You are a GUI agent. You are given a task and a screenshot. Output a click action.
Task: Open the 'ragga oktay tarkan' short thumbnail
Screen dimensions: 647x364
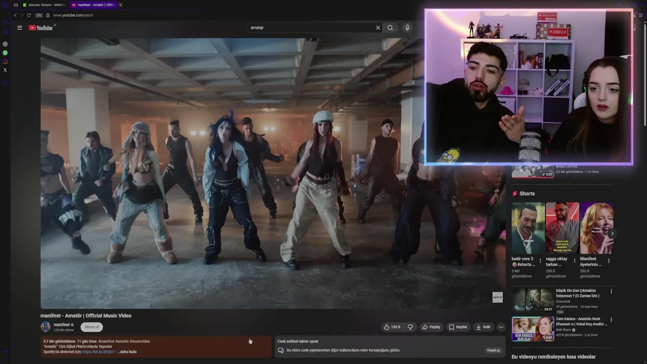[x=563, y=228]
